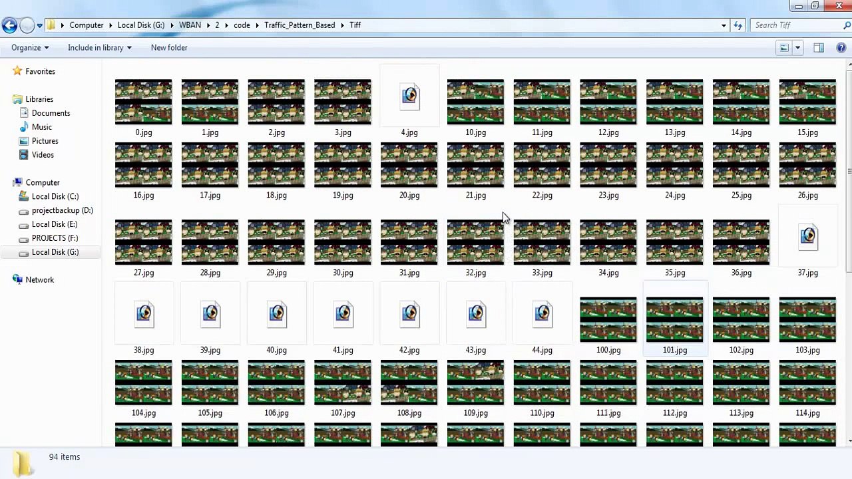Image resolution: width=852 pixels, height=479 pixels.
Task: Select the 41.jpg file icon
Action: pyautogui.click(x=343, y=313)
